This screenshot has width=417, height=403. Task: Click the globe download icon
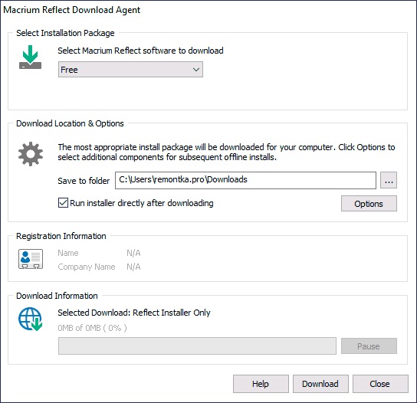31,319
